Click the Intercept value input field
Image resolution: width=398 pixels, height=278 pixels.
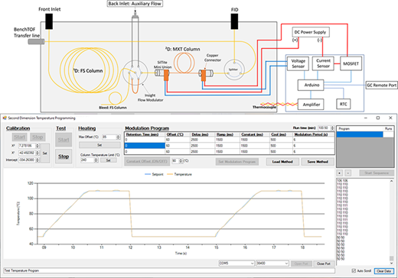coord(27,160)
